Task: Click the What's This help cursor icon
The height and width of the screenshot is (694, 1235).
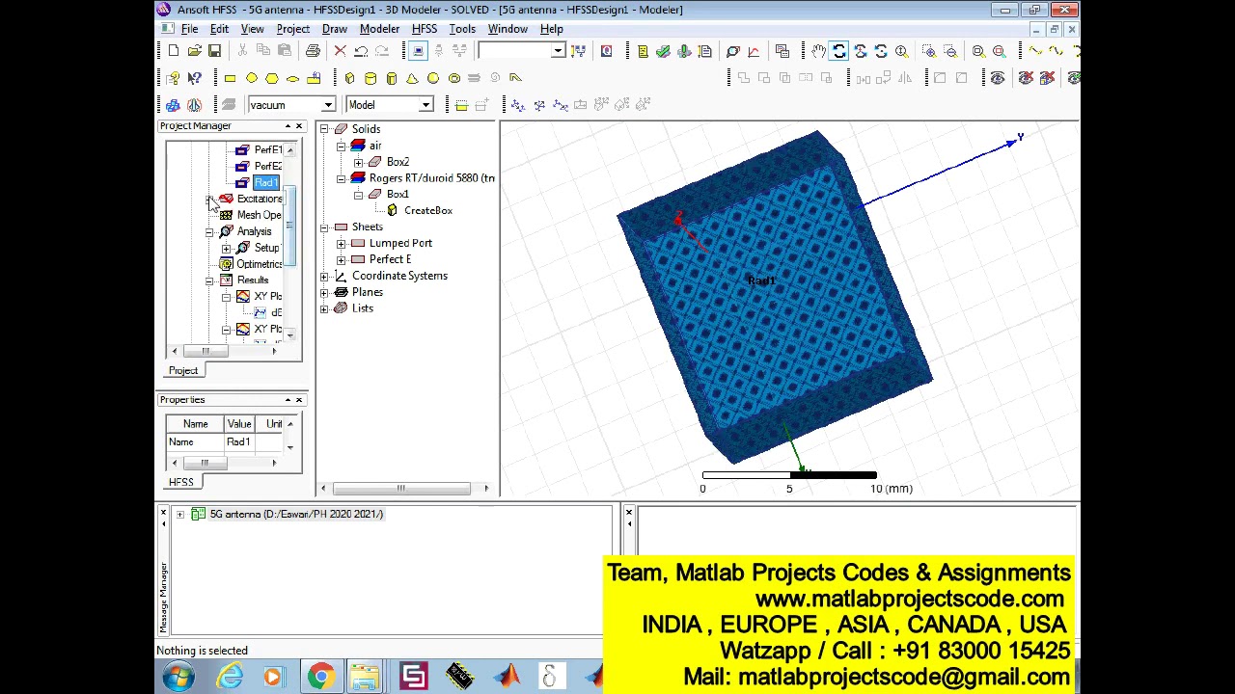Action: coord(194,78)
